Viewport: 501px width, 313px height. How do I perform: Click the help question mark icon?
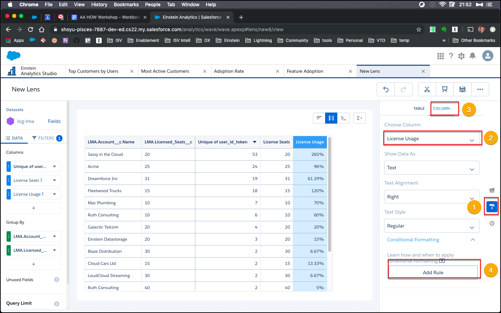(451, 56)
